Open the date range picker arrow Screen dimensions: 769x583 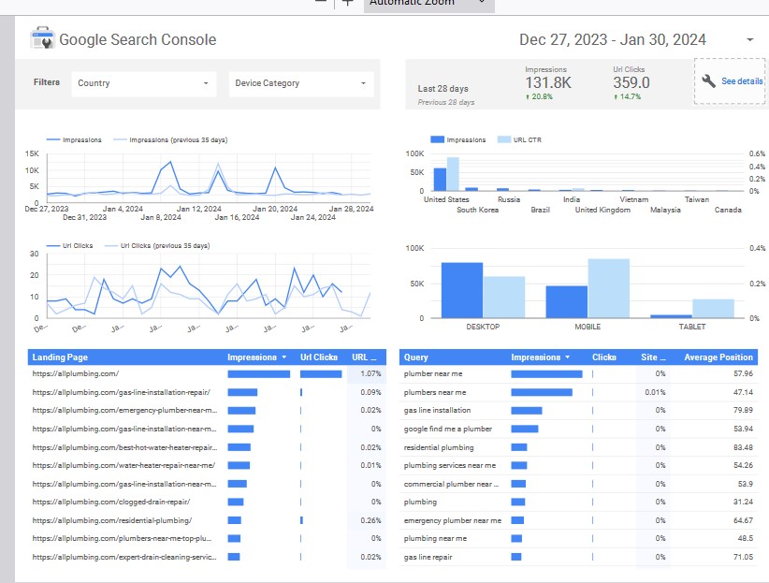click(749, 39)
